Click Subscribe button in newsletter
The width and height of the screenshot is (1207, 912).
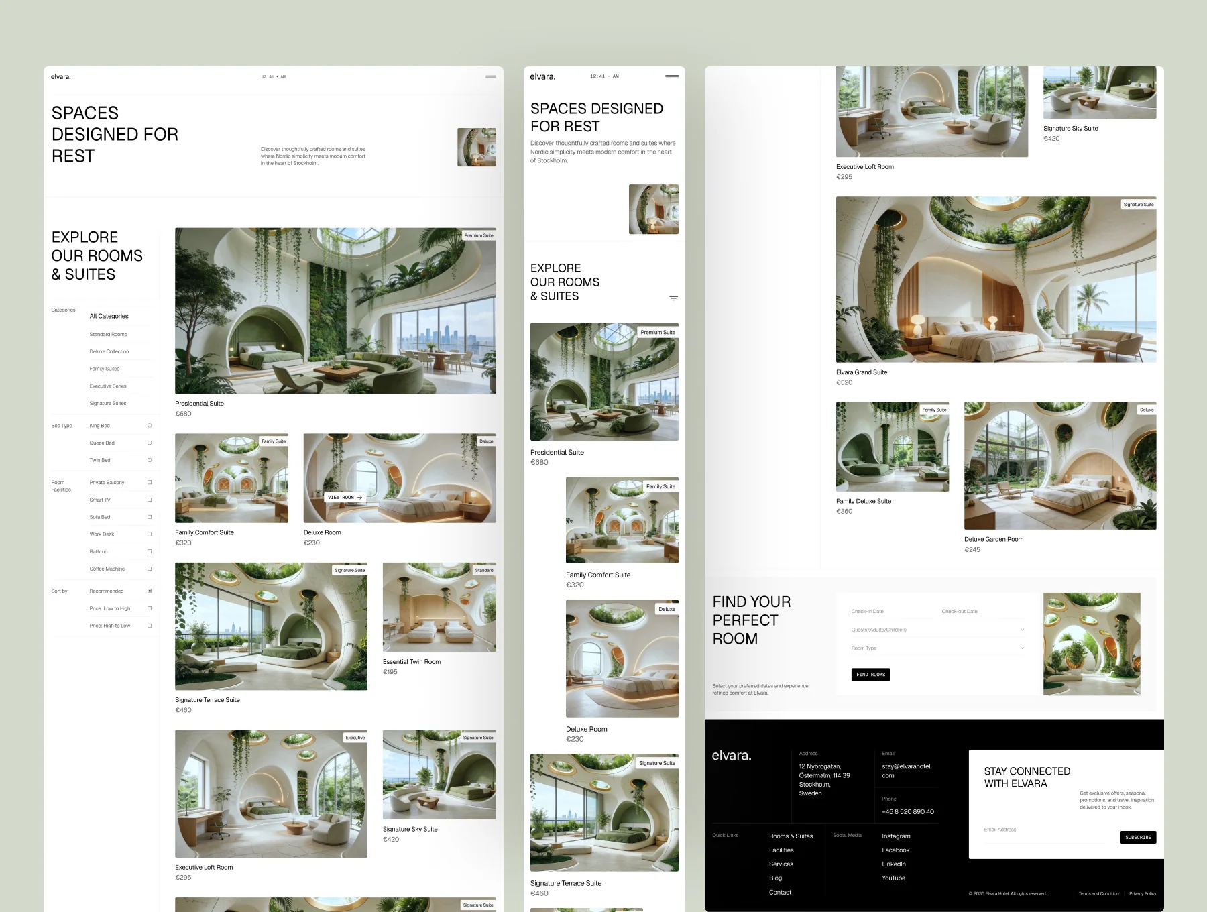[1138, 837]
